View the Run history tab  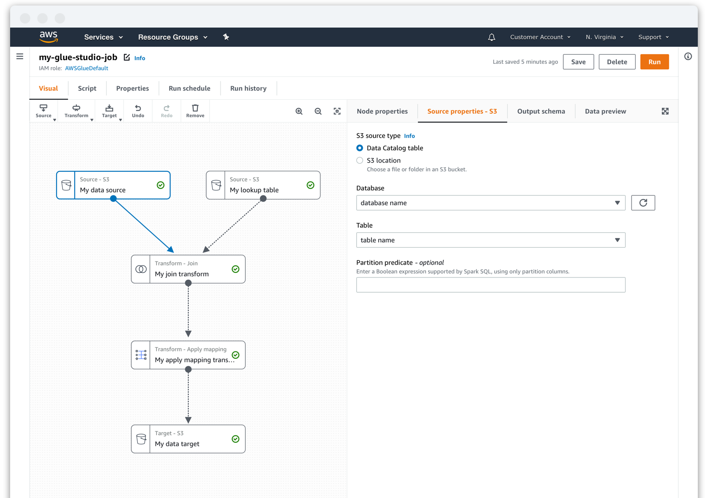[x=249, y=88]
